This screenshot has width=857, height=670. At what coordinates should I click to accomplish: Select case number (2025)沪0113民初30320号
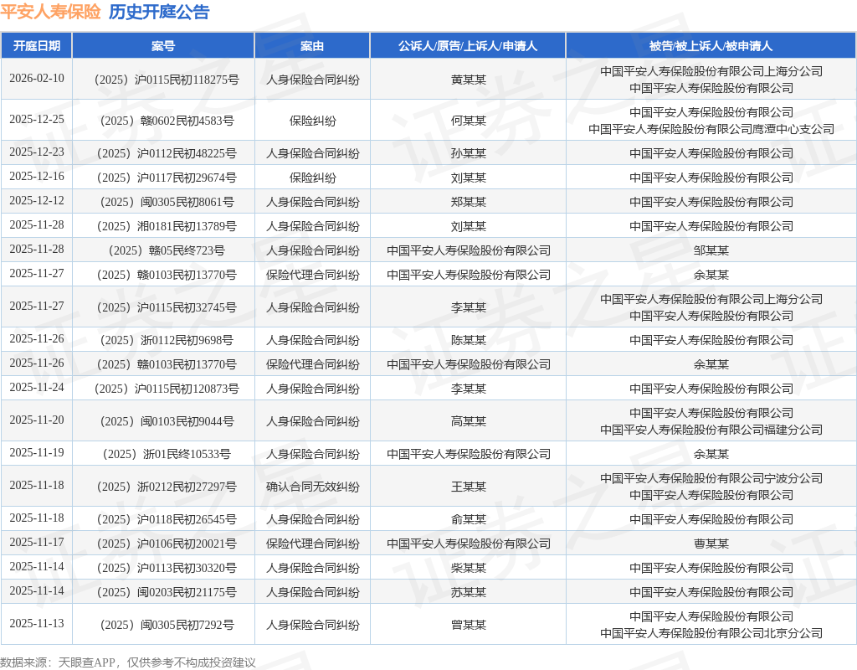[167, 569]
